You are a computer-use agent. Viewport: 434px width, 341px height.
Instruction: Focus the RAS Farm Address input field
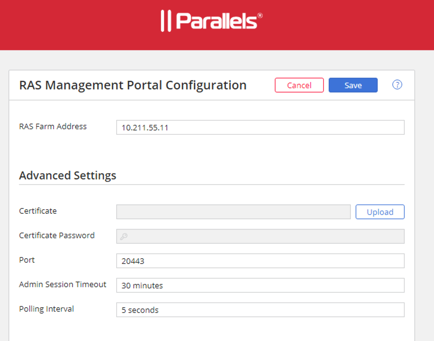tap(260, 127)
